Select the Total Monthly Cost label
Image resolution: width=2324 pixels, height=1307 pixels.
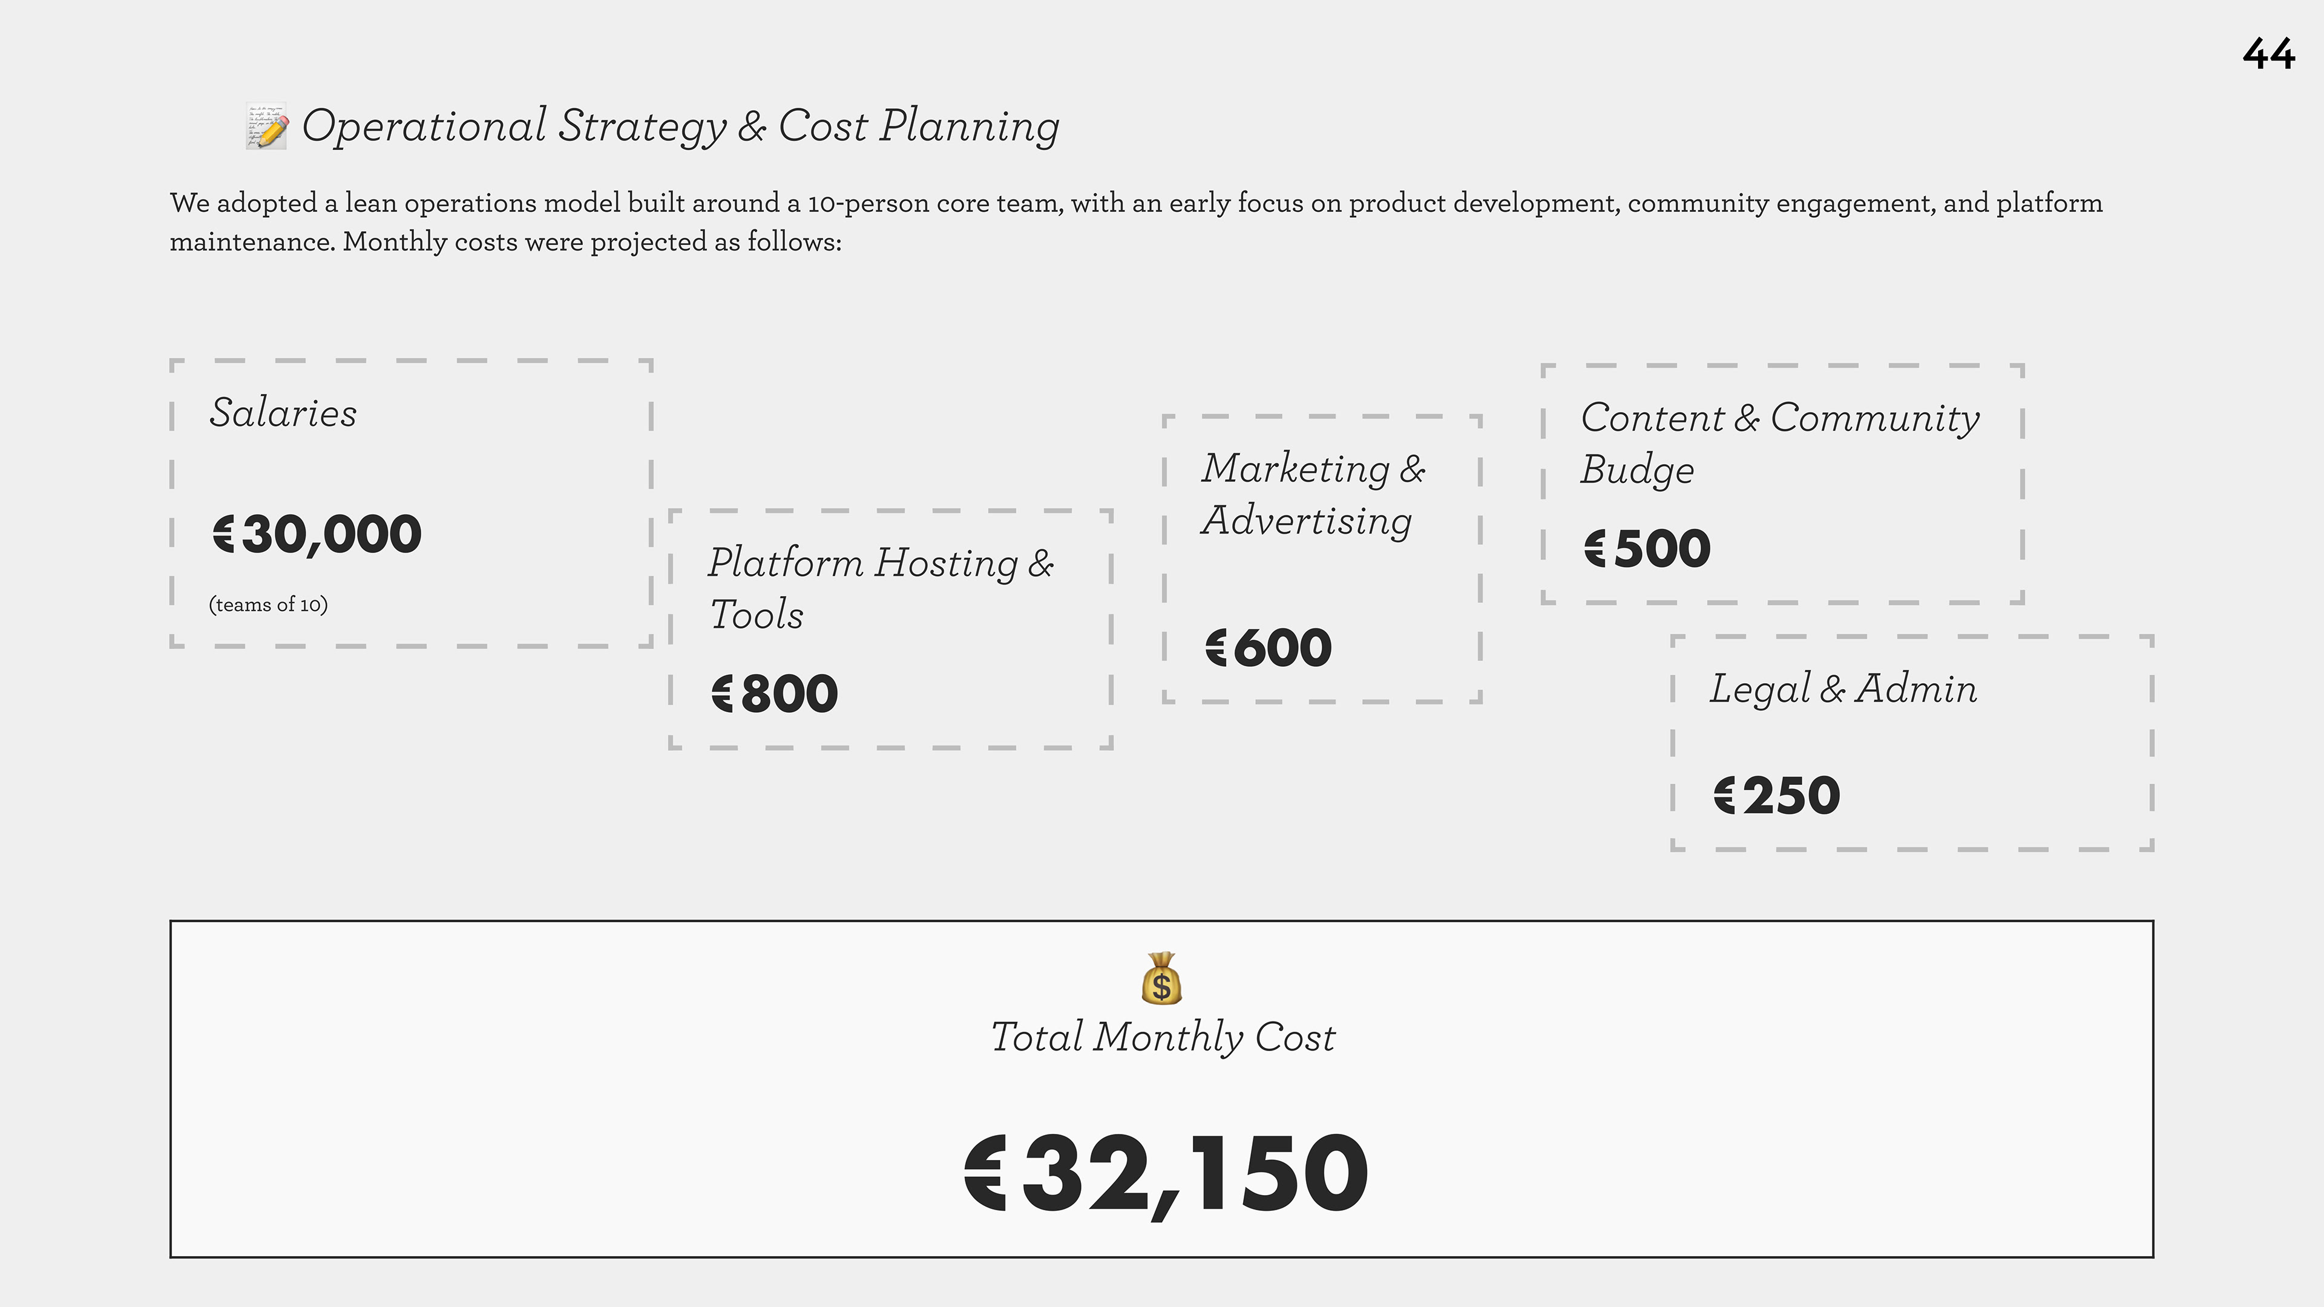coord(1162,1037)
